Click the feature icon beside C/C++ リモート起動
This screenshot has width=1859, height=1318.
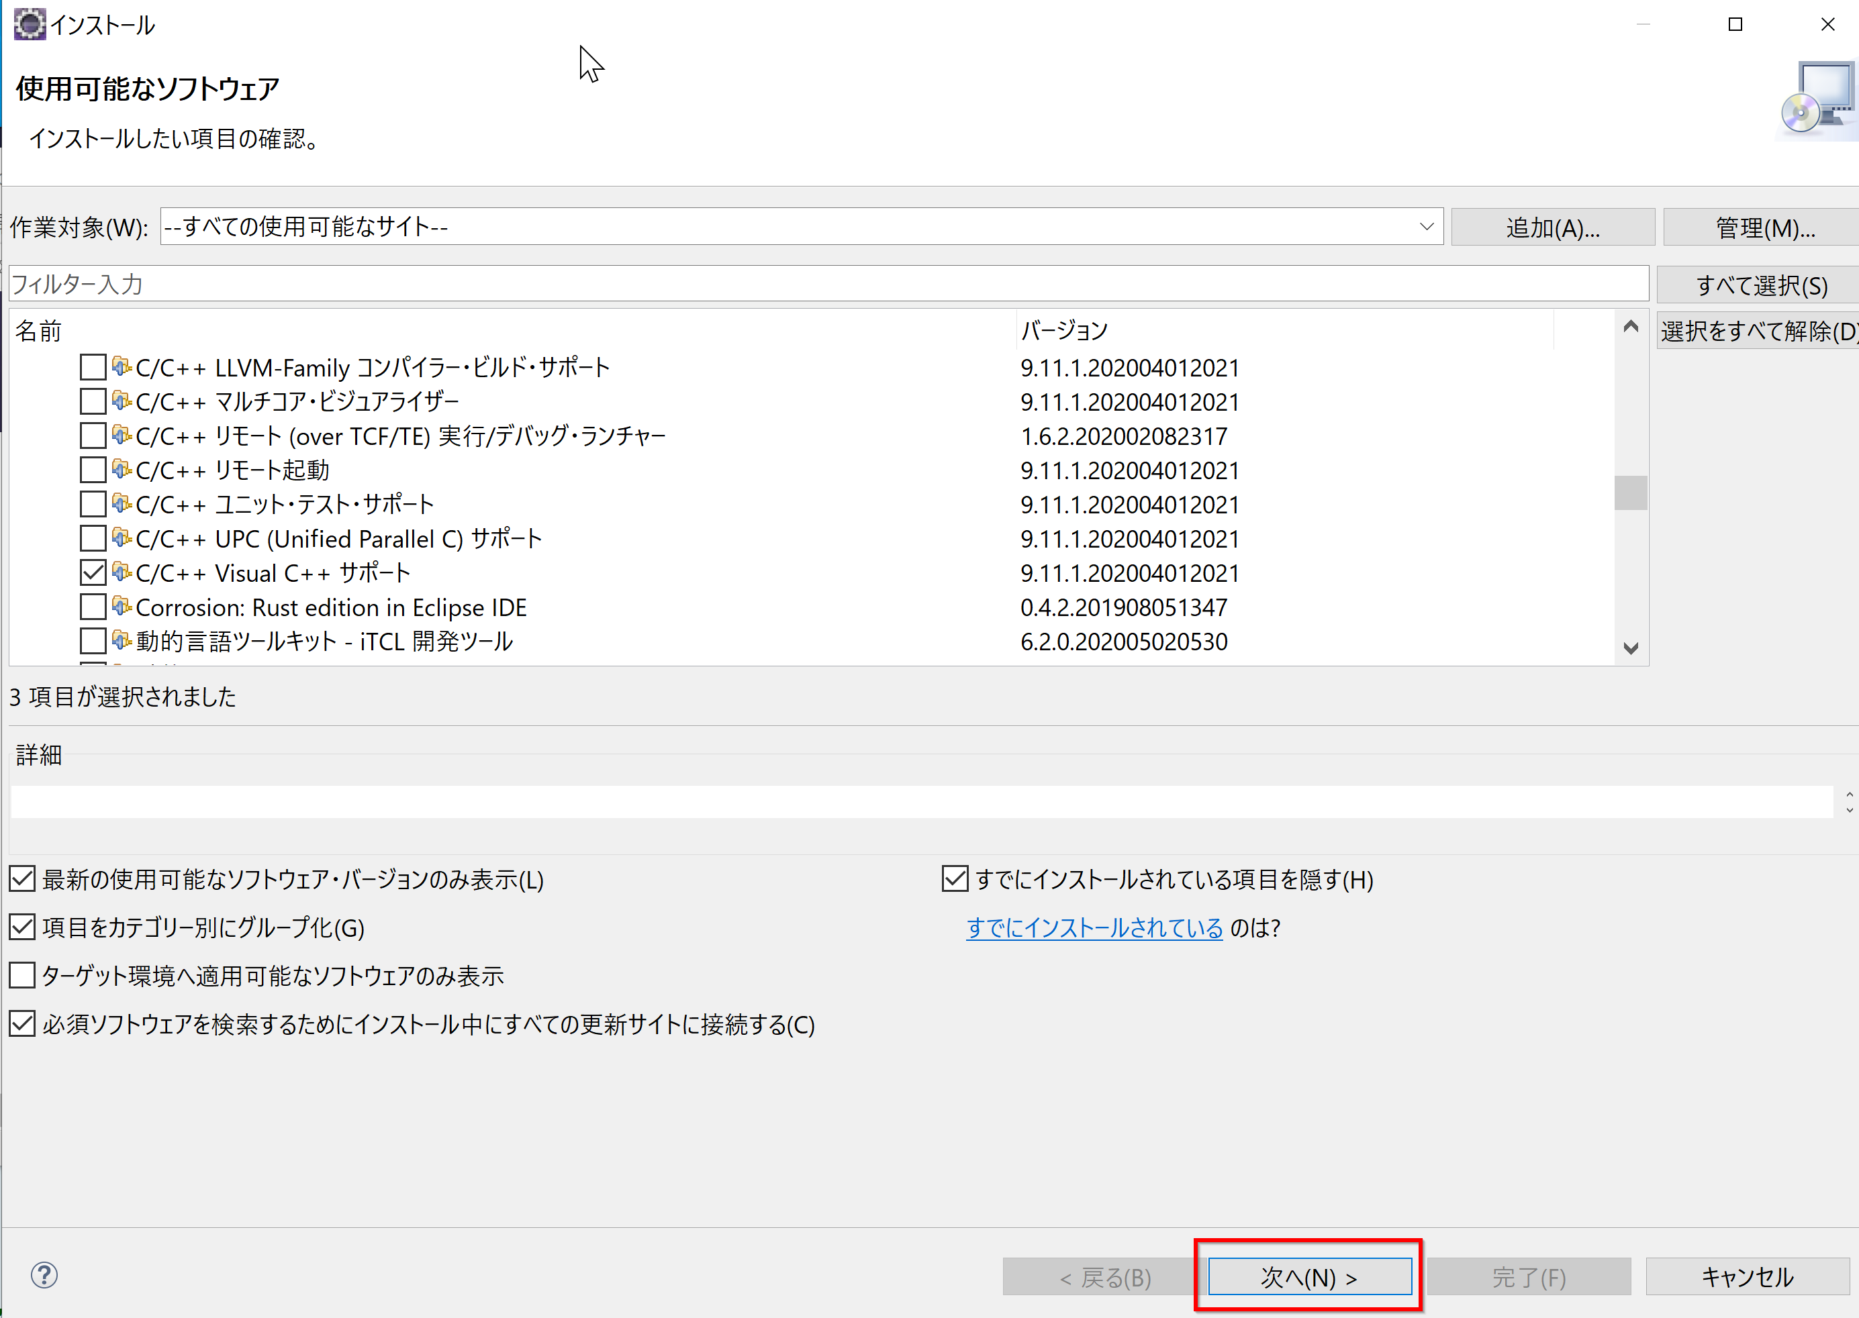click(x=122, y=468)
